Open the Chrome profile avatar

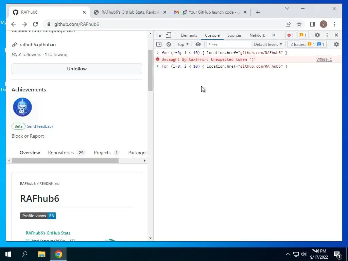[324, 24]
